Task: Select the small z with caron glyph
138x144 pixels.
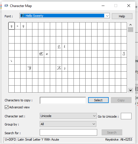Action: (x=65, y=68)
